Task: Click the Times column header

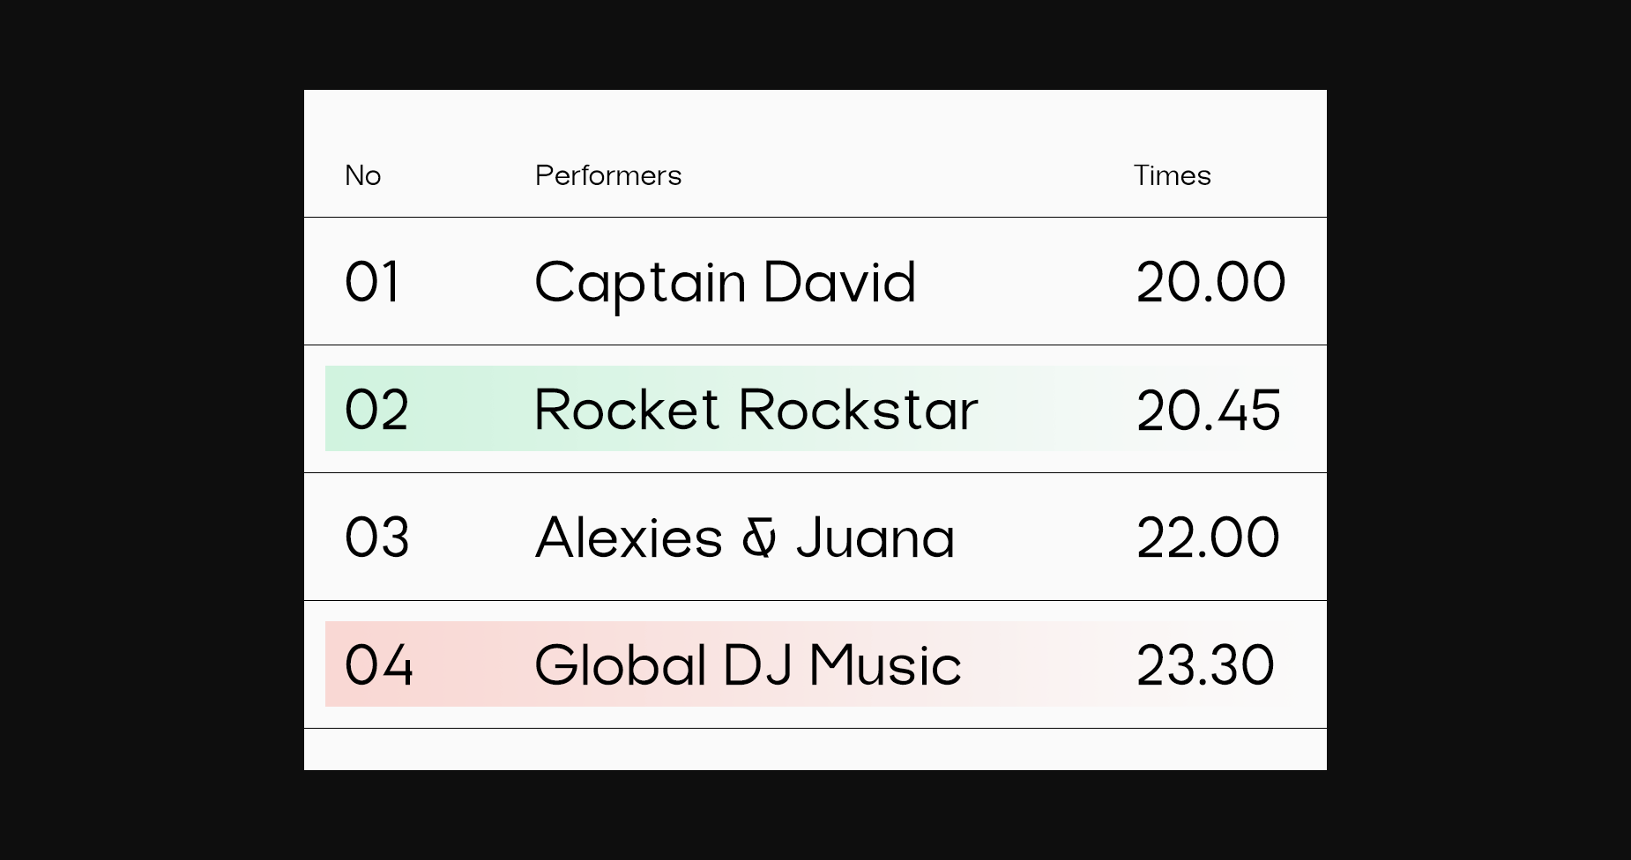Action: click(1172, 175)
